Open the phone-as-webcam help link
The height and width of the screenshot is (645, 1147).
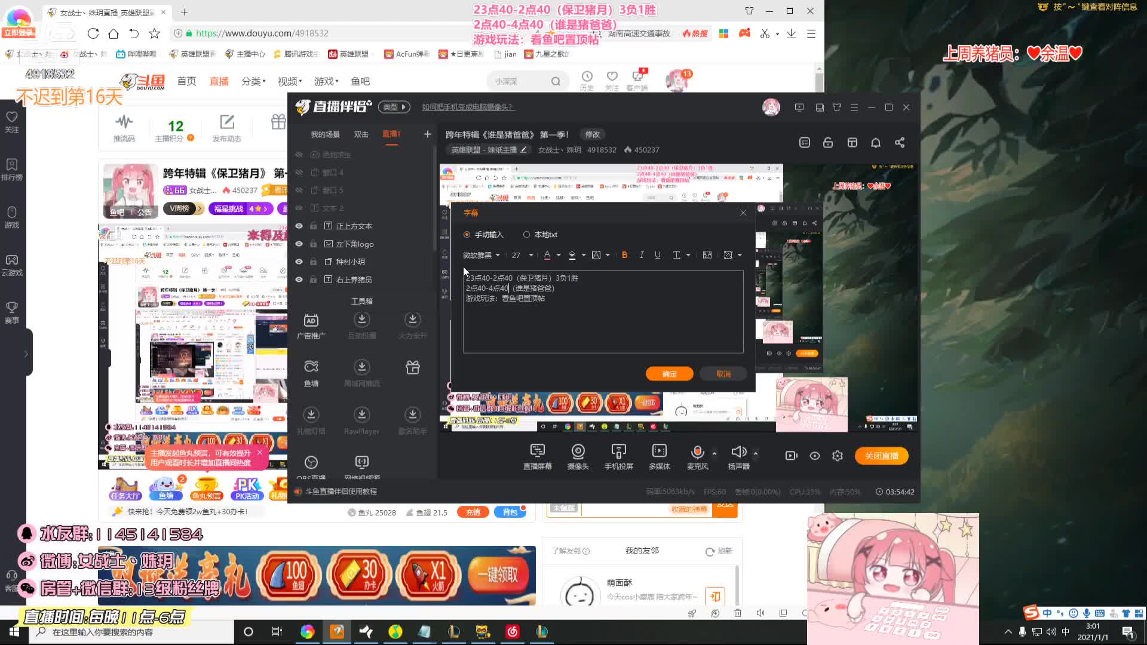(x=467, y=107)
